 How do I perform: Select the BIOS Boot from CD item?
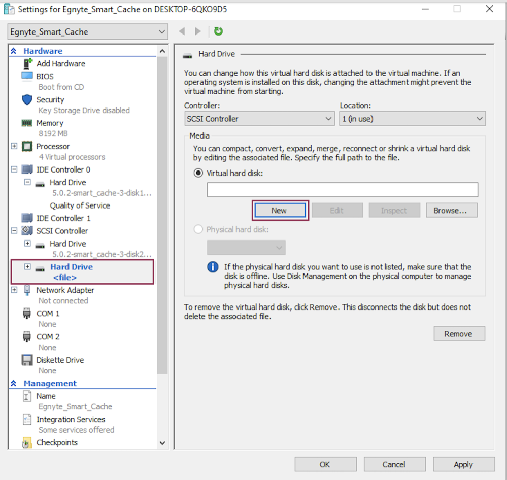(53, 82)
